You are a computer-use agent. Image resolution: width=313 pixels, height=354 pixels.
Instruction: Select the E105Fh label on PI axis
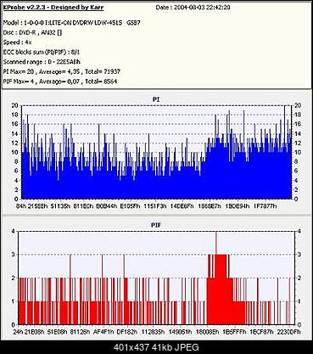(130, 206)
